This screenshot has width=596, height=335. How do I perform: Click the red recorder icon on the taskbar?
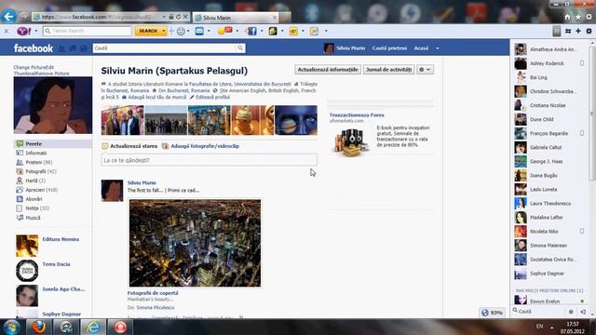pos(120,327)
